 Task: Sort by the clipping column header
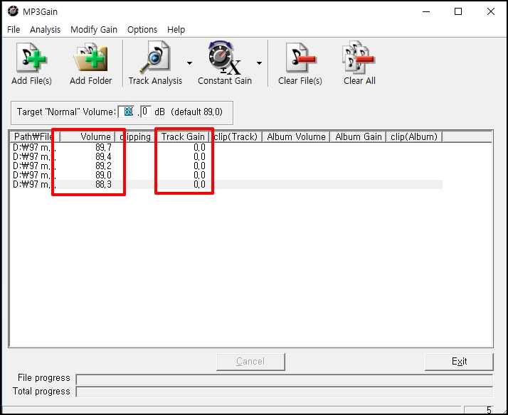coord(134,137)
